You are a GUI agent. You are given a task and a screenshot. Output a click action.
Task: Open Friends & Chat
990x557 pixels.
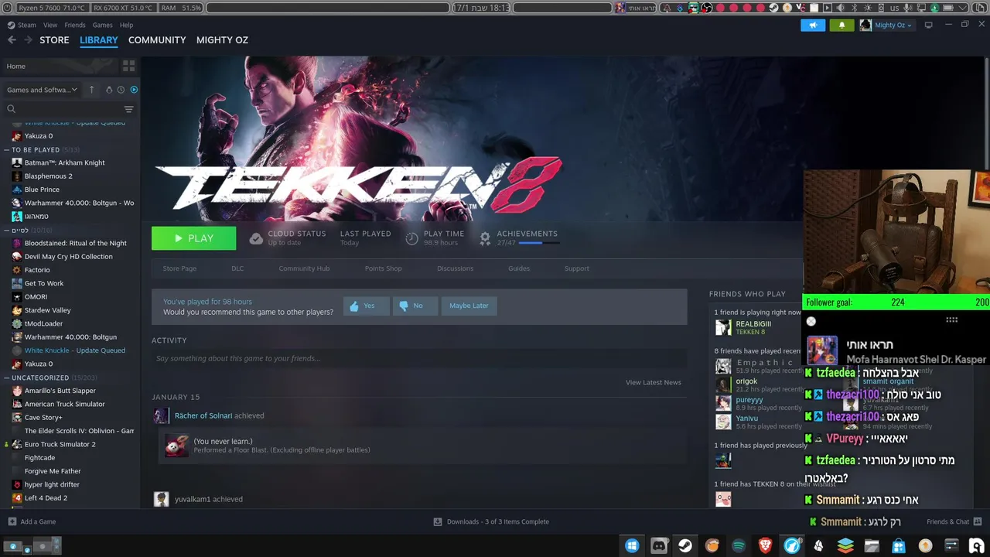pos(954,521)
